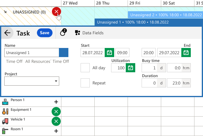
Task: Open the End date calendar picker
Action: [x=186, y=53]
